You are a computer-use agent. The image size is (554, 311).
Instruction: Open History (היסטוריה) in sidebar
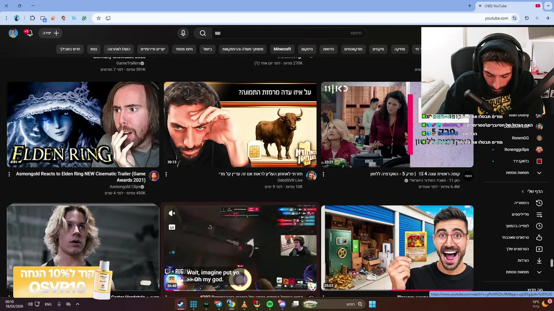[528, 203]
